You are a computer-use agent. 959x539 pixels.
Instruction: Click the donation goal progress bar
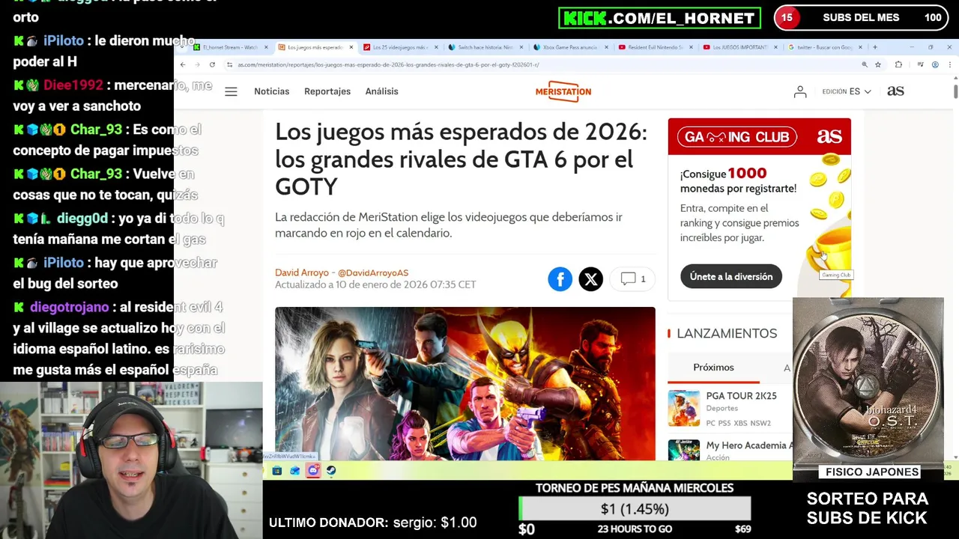click(635, 509)
